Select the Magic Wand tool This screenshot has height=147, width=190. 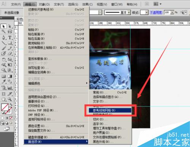[x=3, y=31]
